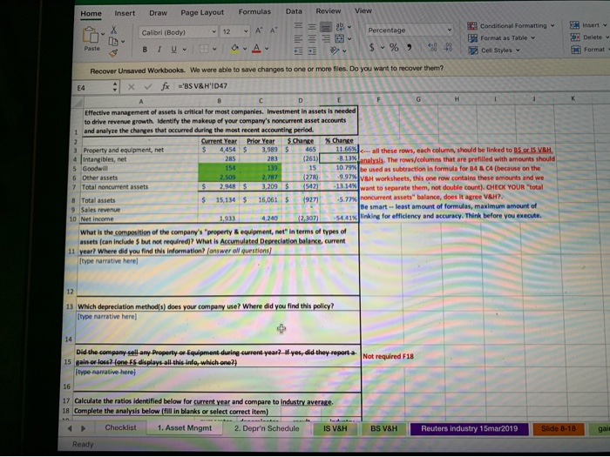Click the Cut scissors icon
The height and width of the screenshot is (457, 610).
pos(113,30)
